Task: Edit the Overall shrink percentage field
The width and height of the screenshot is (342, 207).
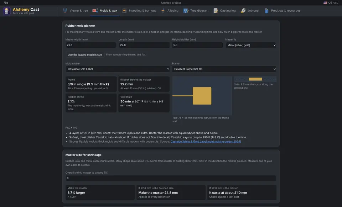Action: pos(171,178)
